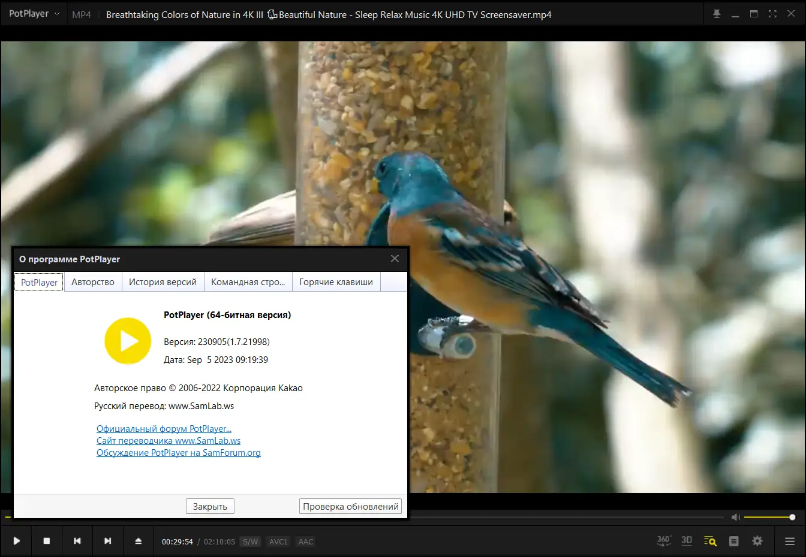Image resolution: width=806 pixels, height=557 pixels.
Task: Click the Дата: Sep 5 2023 text
Action: pos(216,360)
